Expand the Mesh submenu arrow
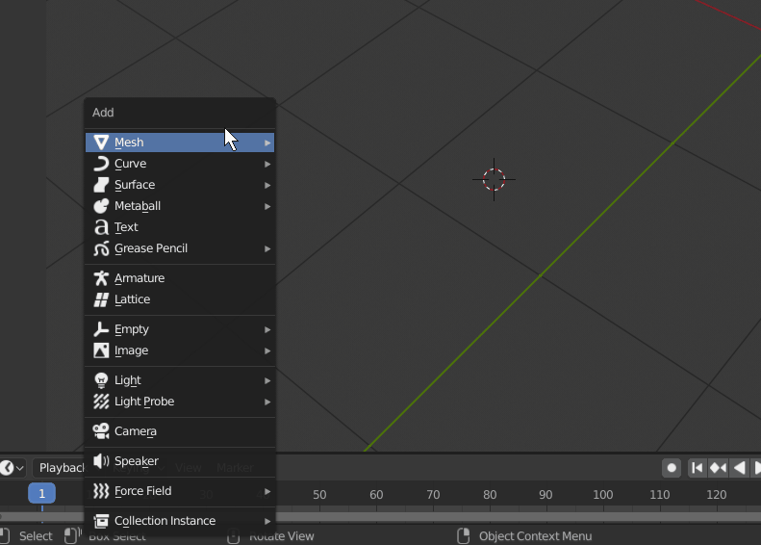Screen dimensions: 761x545 coord(267,143)
